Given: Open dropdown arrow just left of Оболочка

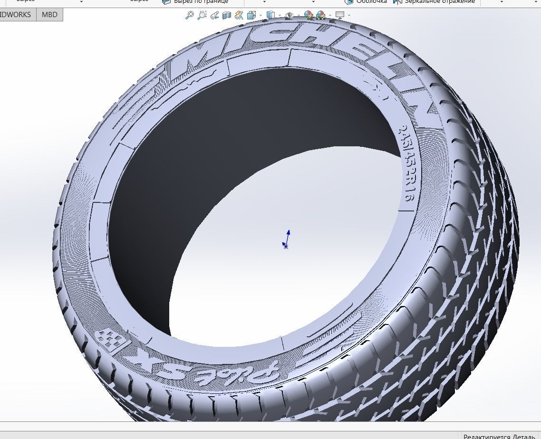Looking at the screenshot, I should tap(313, 2).
